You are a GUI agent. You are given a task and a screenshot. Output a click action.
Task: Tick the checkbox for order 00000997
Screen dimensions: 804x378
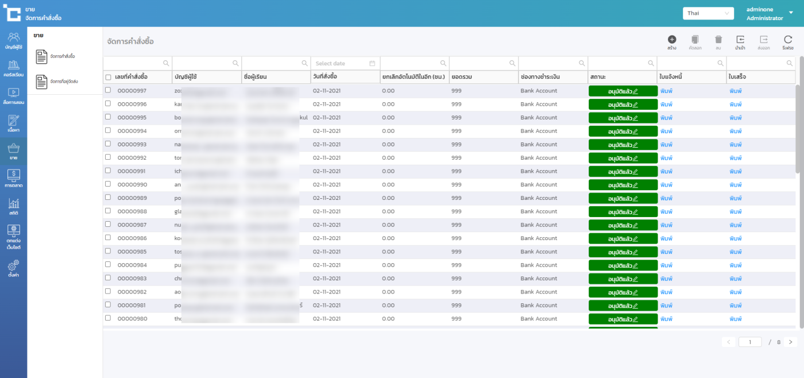[x=108, y=90]
